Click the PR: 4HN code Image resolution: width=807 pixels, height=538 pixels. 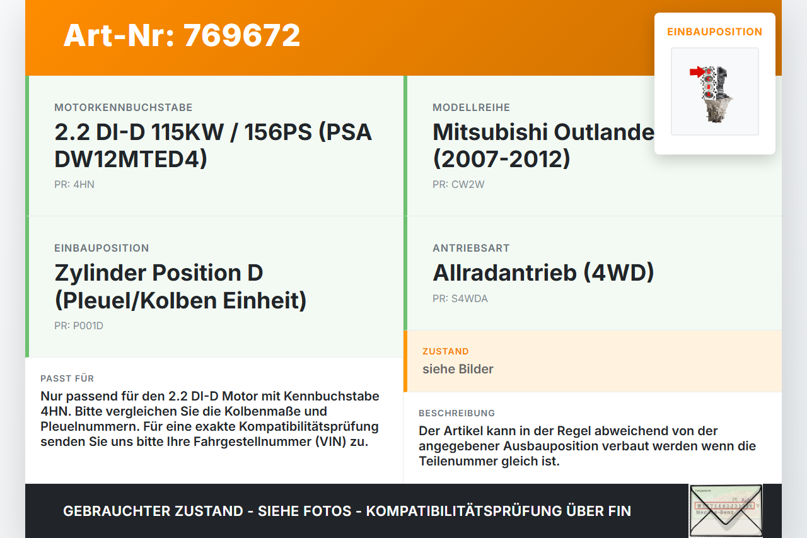74,185
